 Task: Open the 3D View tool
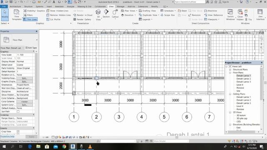(x=98, y=15)
